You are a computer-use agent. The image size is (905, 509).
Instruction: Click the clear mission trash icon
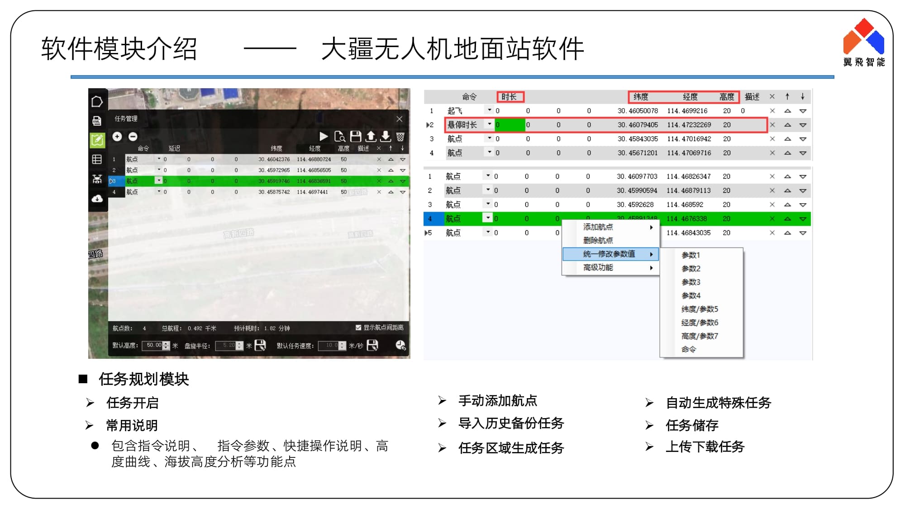point(400,137)
